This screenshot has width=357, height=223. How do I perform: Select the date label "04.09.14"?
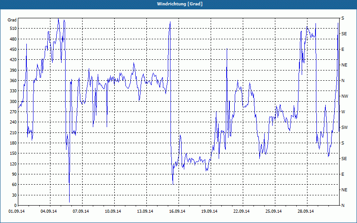coord(49,211)
